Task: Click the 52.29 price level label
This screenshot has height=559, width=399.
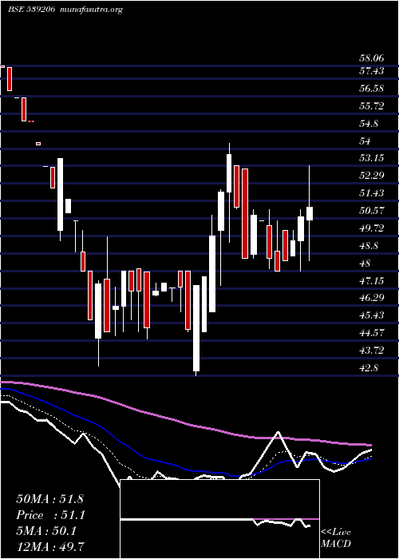Action: (x=371, y=176)
